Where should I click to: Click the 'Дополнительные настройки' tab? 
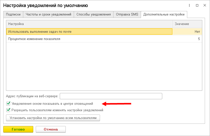coord(164,14)
